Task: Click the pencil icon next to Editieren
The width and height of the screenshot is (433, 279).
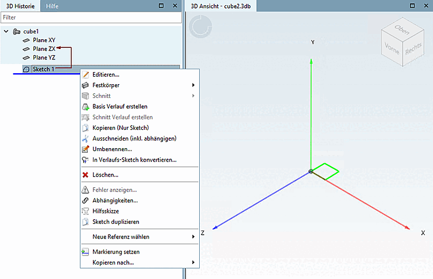Action: [x=85, y=75]
